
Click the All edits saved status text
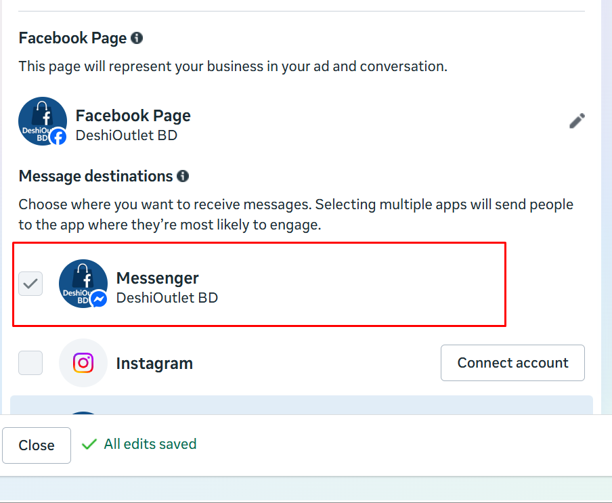[150, 444]
